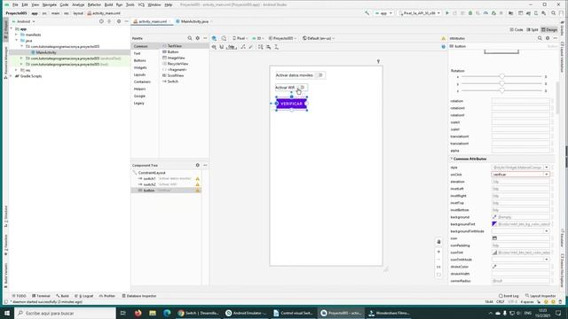The image size is (568, 319).
Task: Open the backgroundTintMode dropdown
Action: click(x=547, y=231)
